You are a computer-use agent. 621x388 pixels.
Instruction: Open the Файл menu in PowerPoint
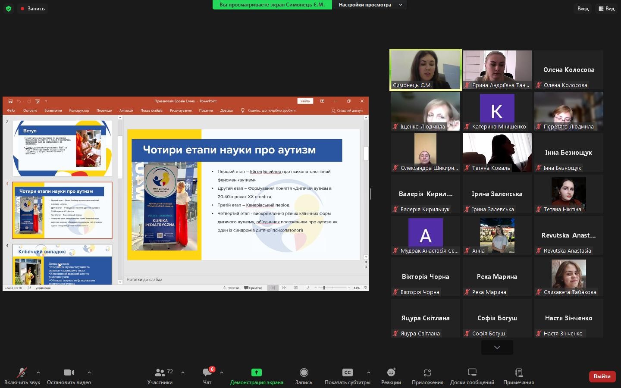11,110
